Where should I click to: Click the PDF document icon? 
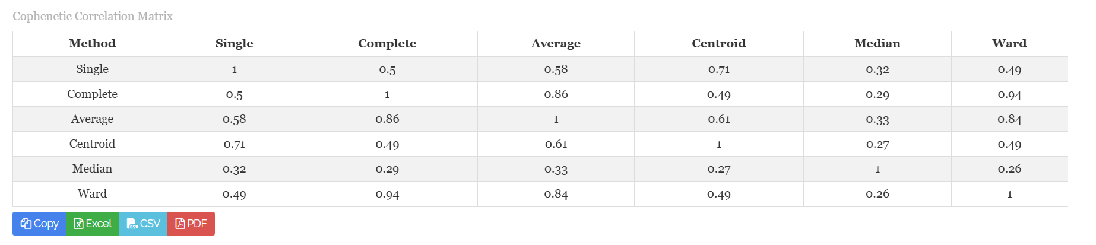180,224
